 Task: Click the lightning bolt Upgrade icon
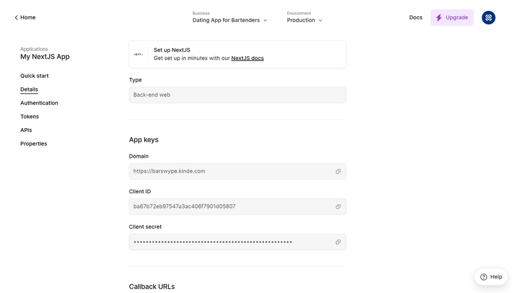[439, 18]
